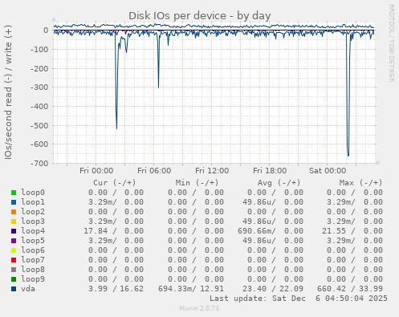Click the loop9 dark green swatch

14,279
